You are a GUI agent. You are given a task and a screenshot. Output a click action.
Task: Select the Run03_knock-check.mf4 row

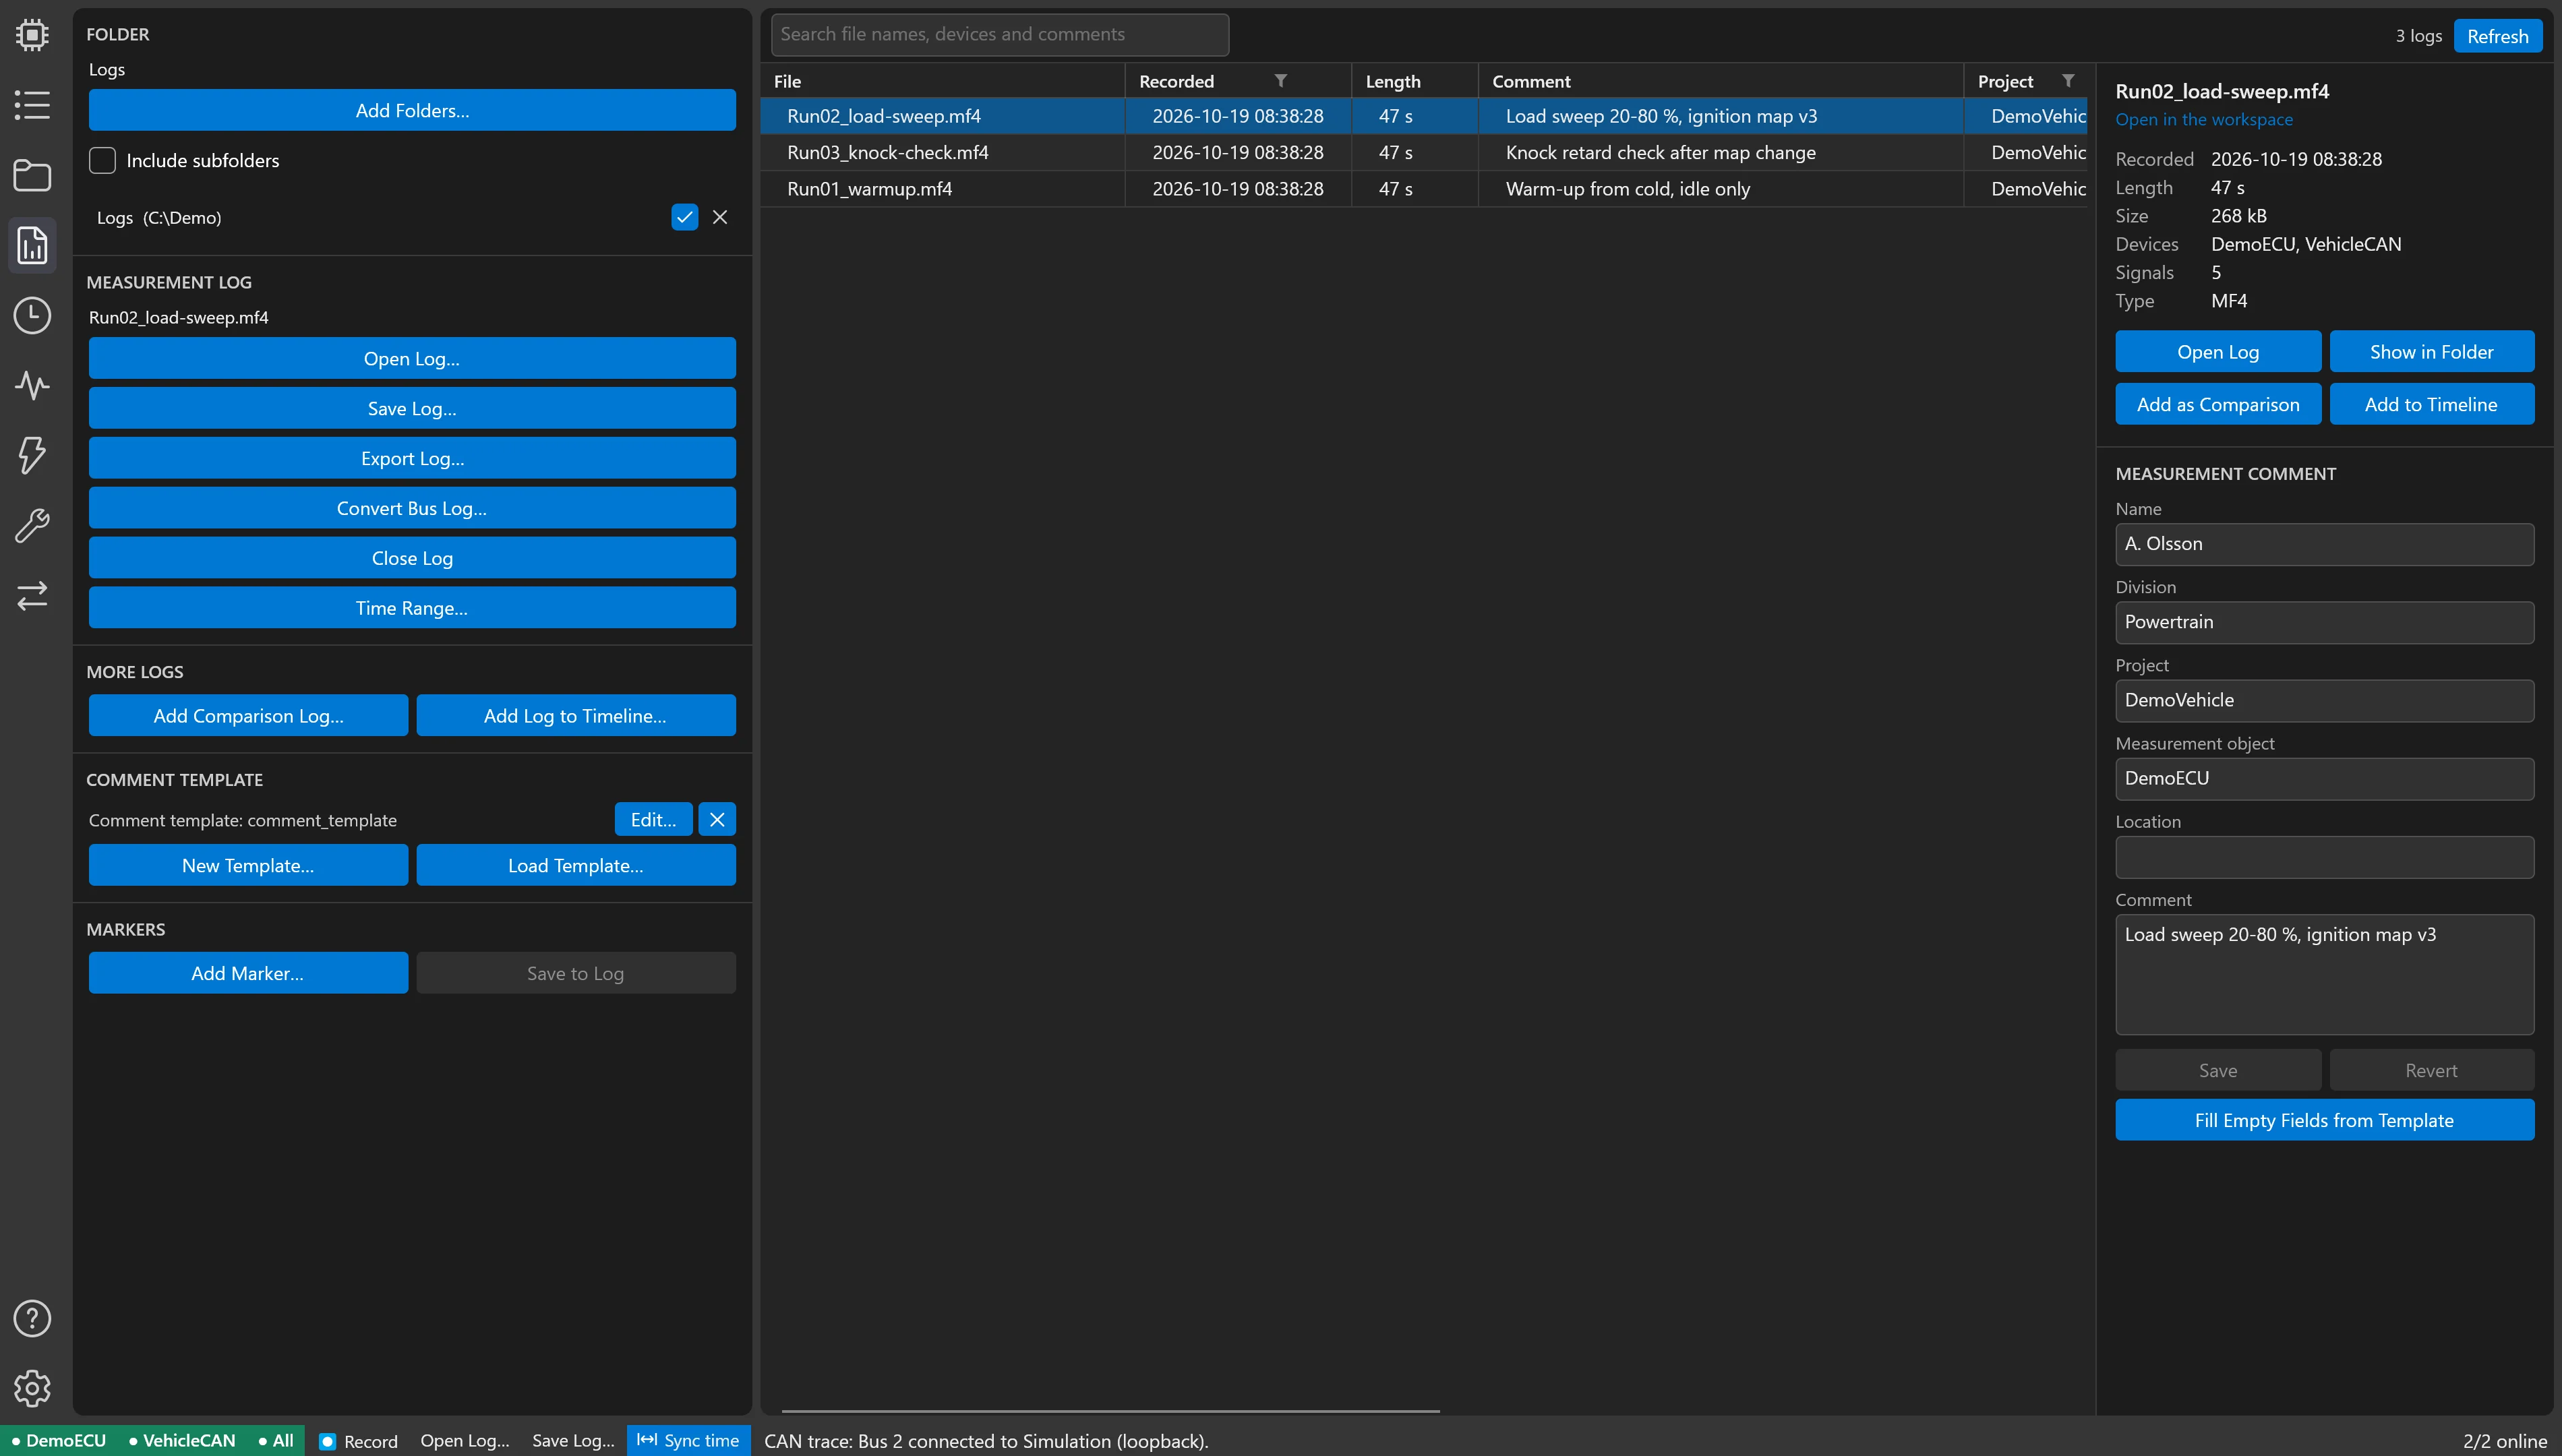[1423, 152]
